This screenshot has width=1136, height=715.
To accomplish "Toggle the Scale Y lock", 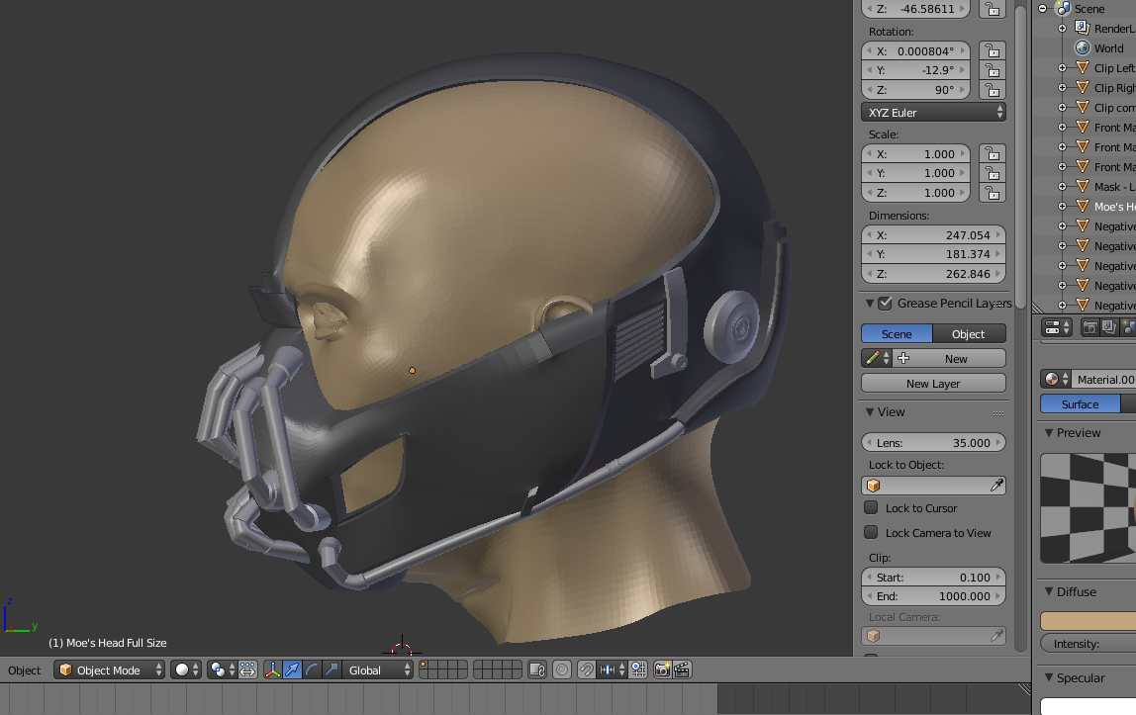I will pos(993,173).
